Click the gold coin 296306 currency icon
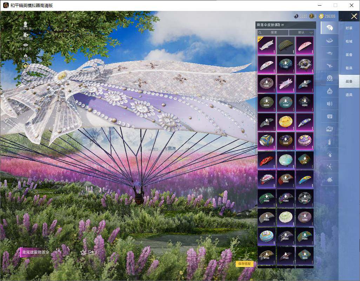This screenshot has height=281, width=360. coord(321,16)
